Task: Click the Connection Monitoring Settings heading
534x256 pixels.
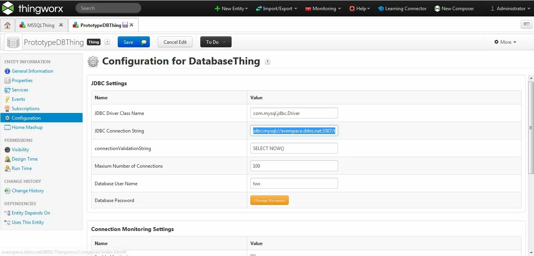Action: [133, 229]
